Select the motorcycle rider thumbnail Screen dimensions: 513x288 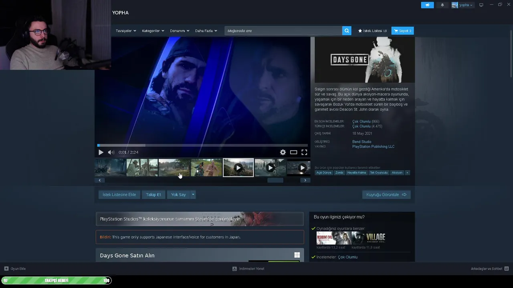(206, 168)
